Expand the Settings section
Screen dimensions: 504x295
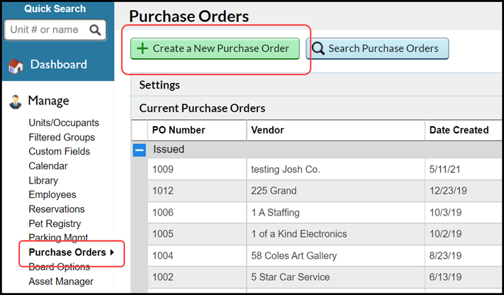pyautogui.click(x=317, y=85)
